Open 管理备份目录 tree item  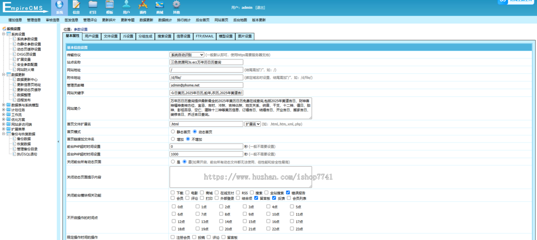27,149
